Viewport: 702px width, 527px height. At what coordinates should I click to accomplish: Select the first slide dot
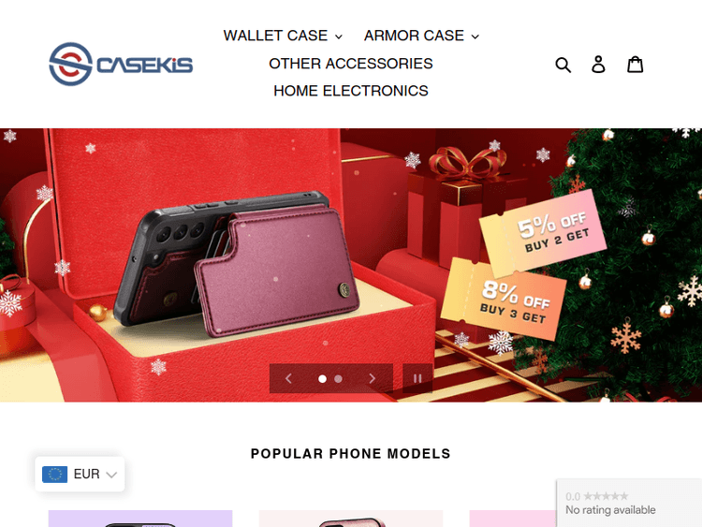coord(322,379)
